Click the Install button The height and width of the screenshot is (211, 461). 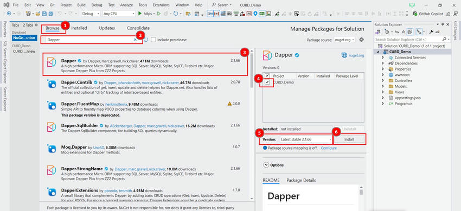tap(349, 139)
